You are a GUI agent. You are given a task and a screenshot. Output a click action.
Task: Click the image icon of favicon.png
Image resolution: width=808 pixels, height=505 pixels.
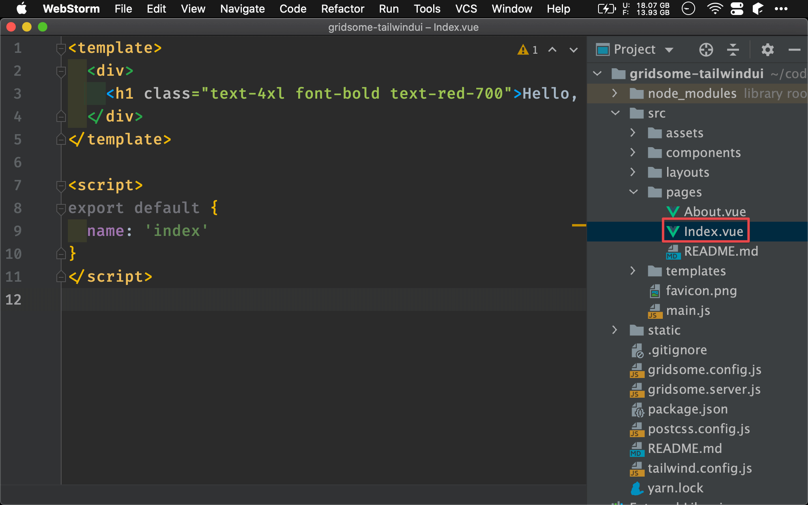click(x=655, y=291)
